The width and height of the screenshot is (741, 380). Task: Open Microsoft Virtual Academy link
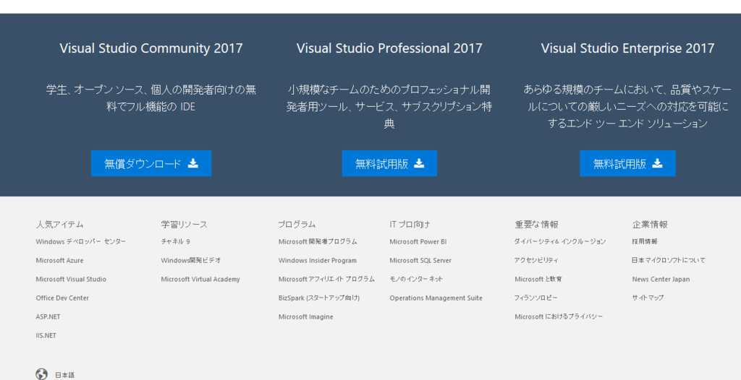click(200, 280)
